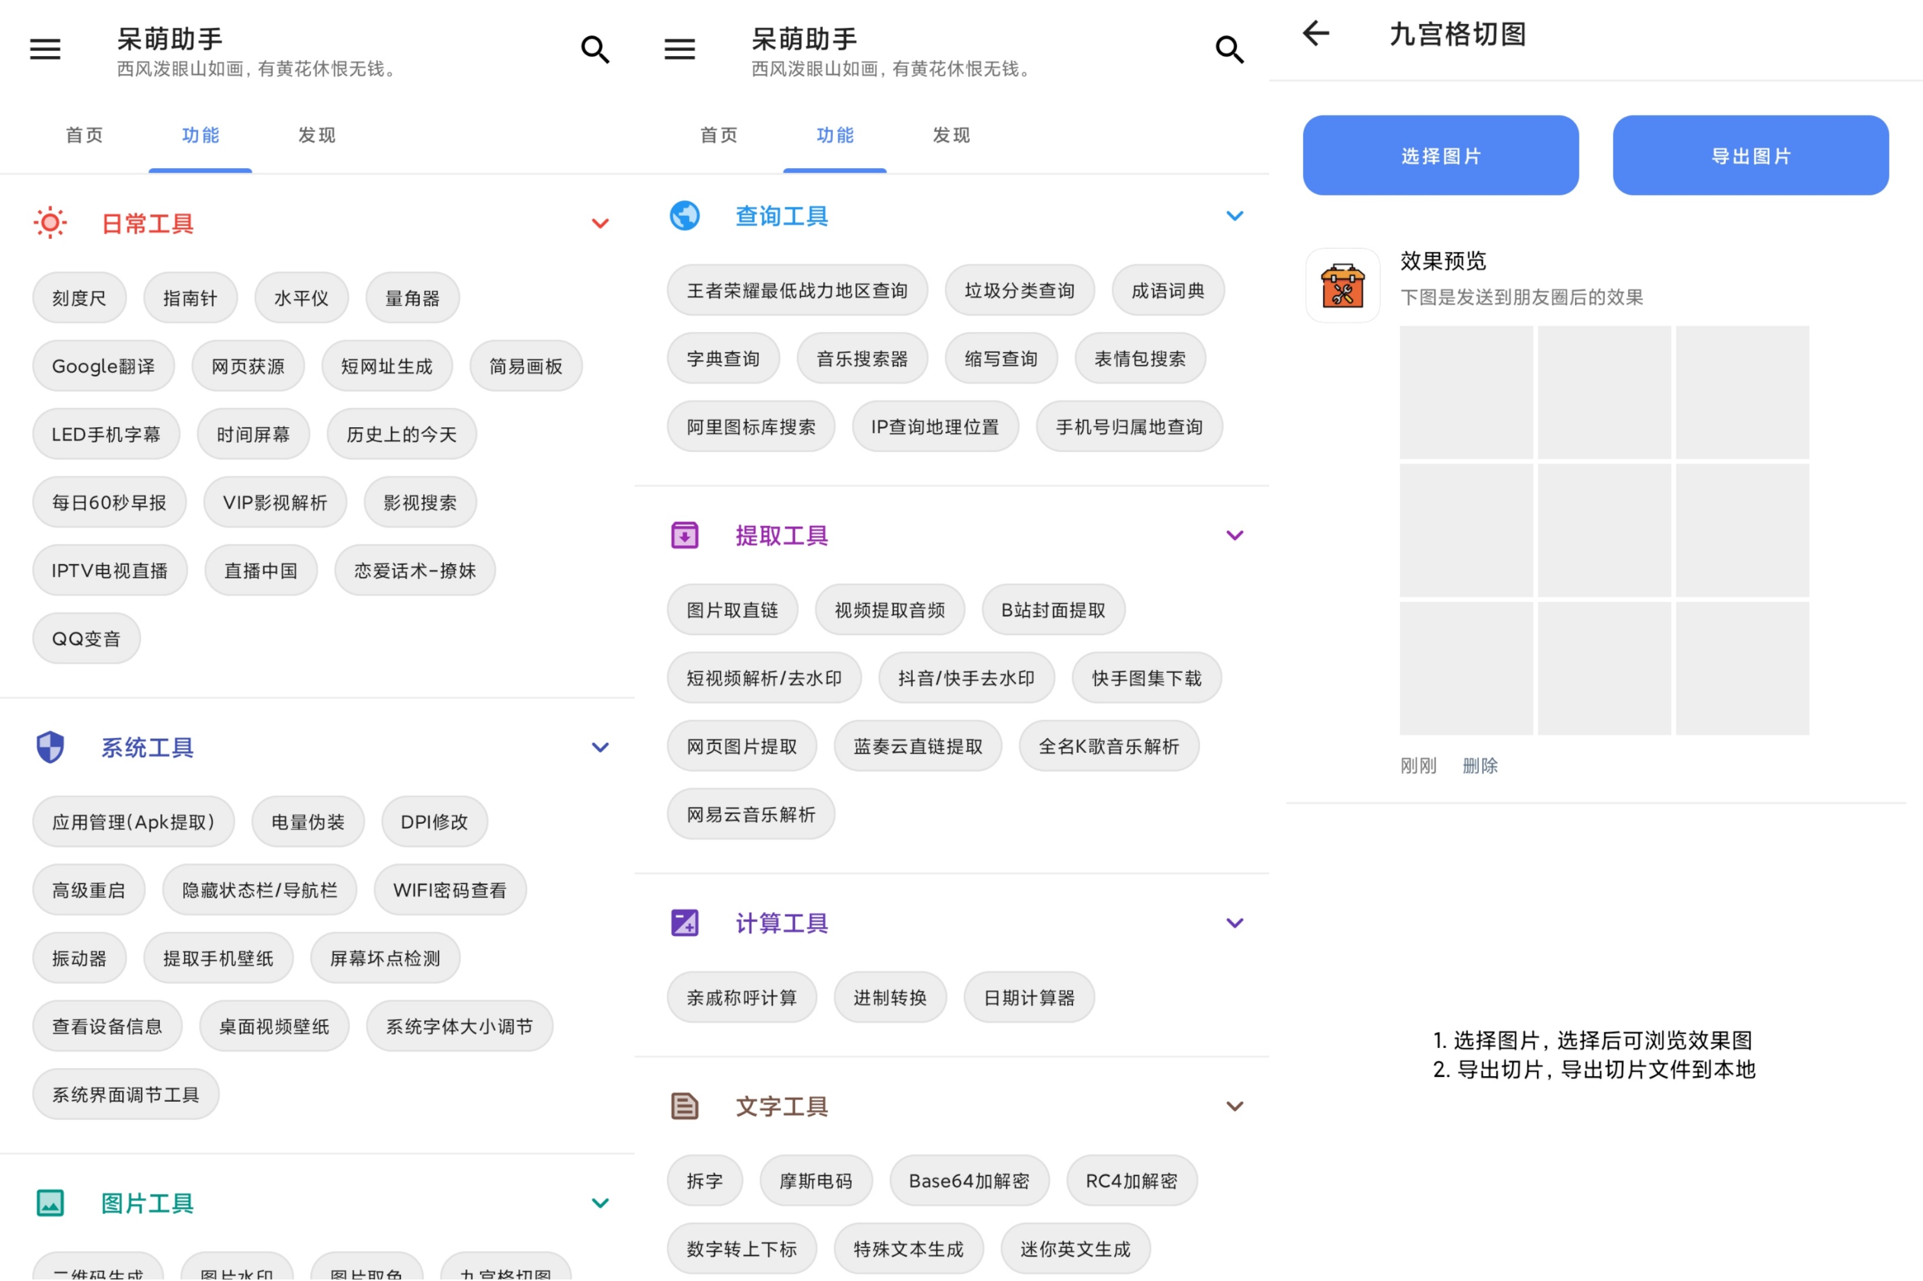The height and width of the screenshot is (1281, 1923).
Task: Click the globe icon beside 查询工具
Action: point(685,215)
